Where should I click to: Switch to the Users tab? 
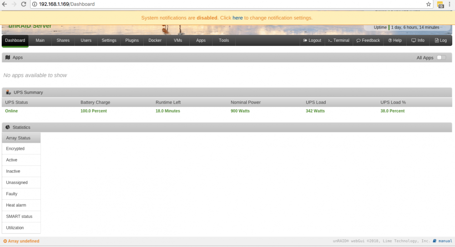click(86, 40)
